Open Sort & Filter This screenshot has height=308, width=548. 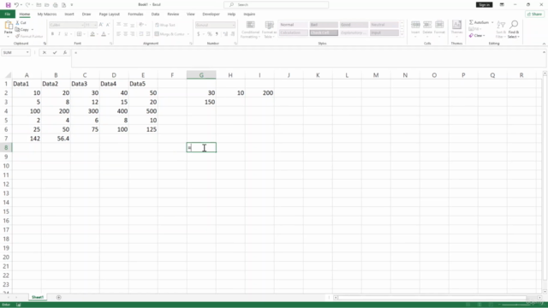[501, 30]
